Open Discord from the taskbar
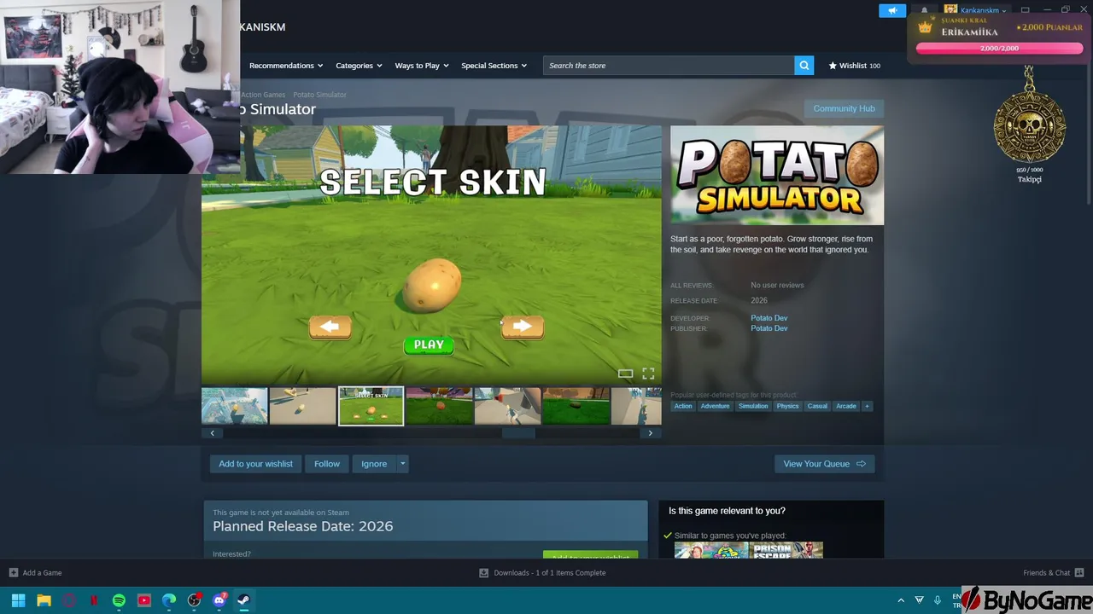 [x=219, y=600]
